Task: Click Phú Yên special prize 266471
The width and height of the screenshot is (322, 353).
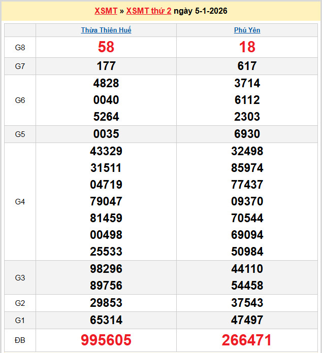Action: pyautogui.click(x=247, y=340)
